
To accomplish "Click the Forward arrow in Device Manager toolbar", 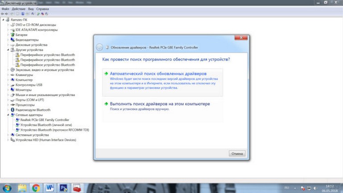I will coord(6,14).
